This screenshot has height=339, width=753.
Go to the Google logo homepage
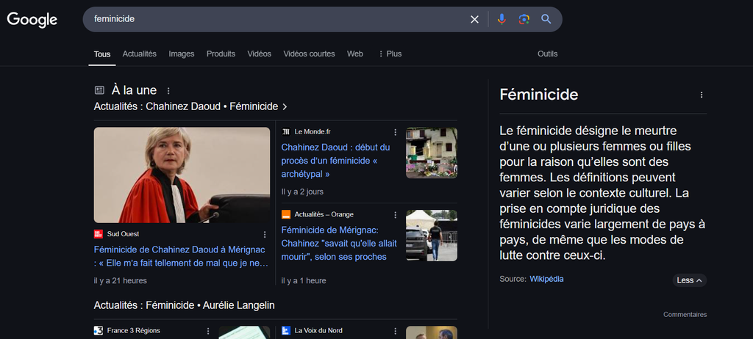(x=32, y=20)
